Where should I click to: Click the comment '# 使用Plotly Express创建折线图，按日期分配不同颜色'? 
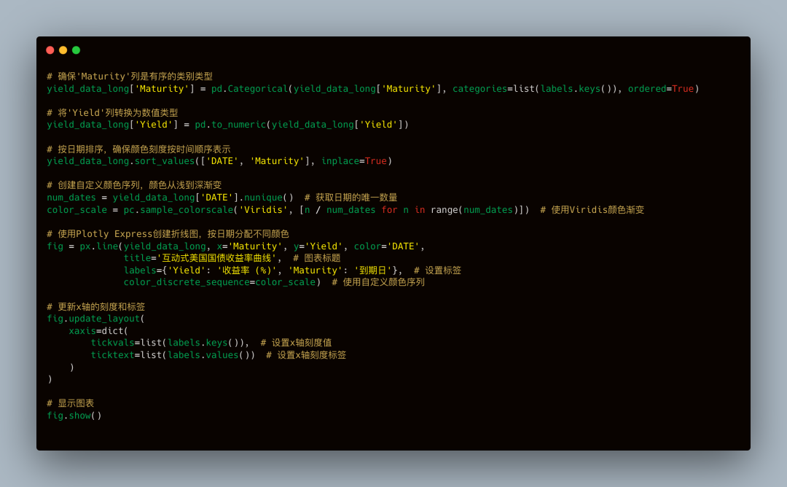point(168,234)
